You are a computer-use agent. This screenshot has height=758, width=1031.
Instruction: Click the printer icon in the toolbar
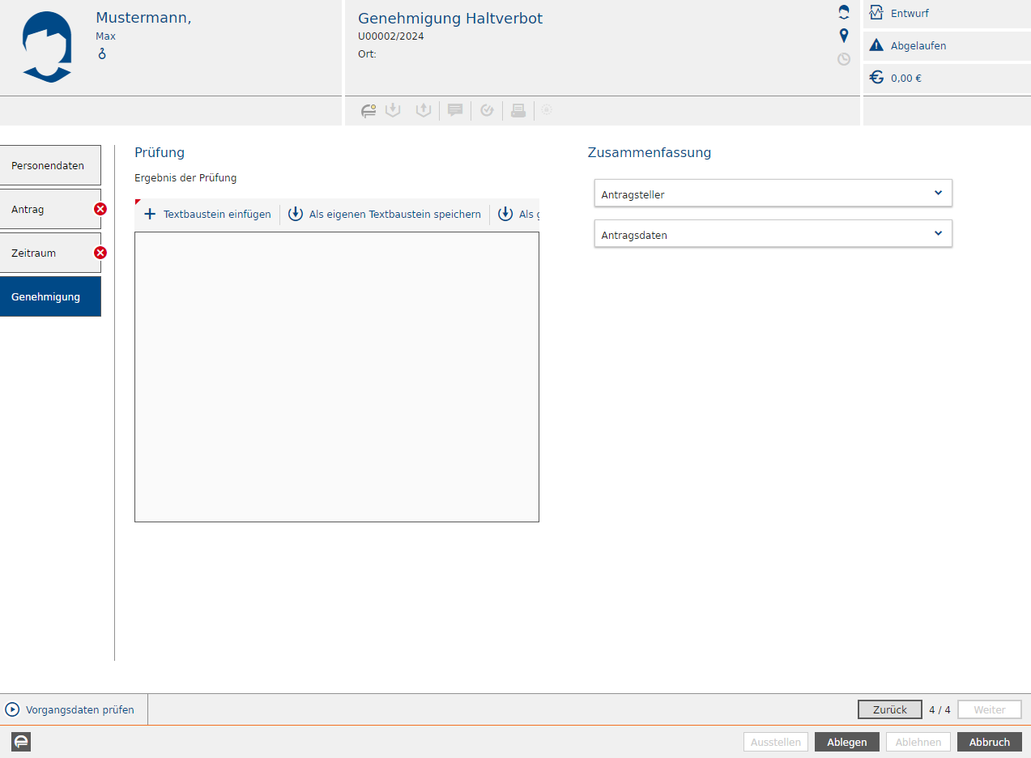point(518,110)
